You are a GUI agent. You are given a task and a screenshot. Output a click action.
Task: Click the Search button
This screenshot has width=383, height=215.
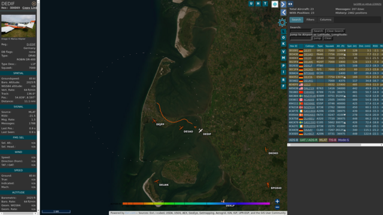point(318,31)
